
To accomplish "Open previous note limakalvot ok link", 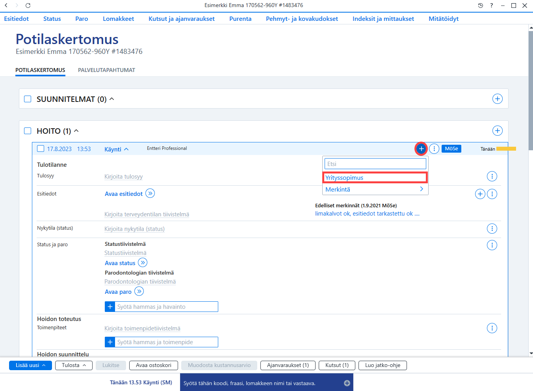I will coord(367,214).
